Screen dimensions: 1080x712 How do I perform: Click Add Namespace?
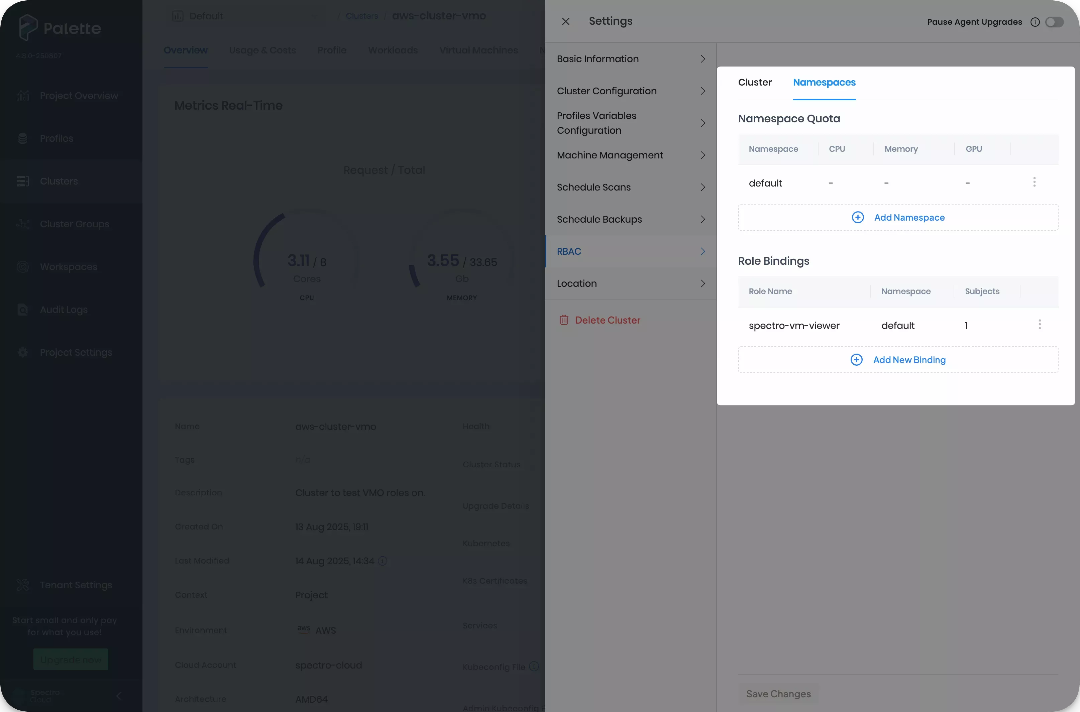point(898,217)
